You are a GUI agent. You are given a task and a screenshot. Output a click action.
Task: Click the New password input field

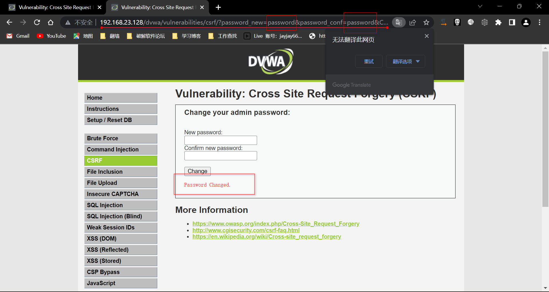[x=220, y=140]
